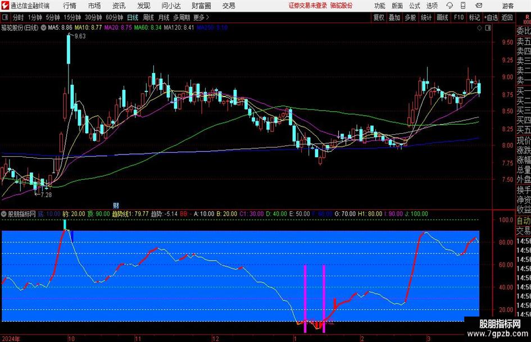Open the 交易 menu
531x342 pixels.
[229, 6]
